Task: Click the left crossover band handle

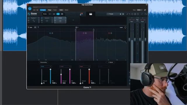Action: point(76,30)
